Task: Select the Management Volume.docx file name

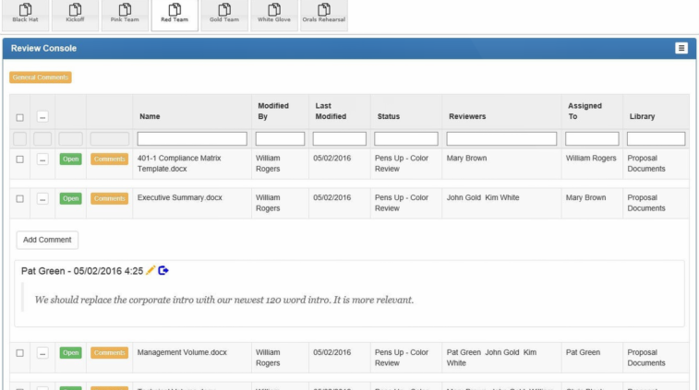Action: pos(182,352)
